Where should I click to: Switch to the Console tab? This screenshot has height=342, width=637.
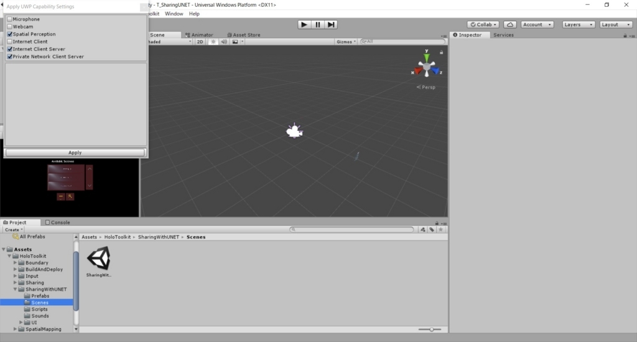[58, 222]
